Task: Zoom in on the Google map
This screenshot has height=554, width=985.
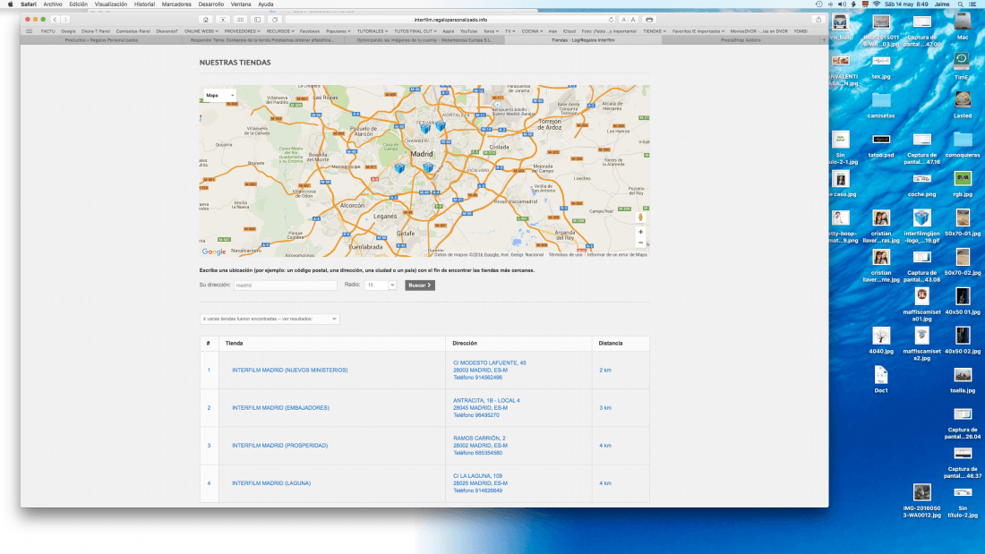Action: tap(641, 233)
